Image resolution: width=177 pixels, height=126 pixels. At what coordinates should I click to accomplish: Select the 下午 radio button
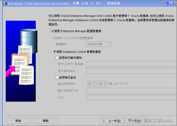[121, 83]
